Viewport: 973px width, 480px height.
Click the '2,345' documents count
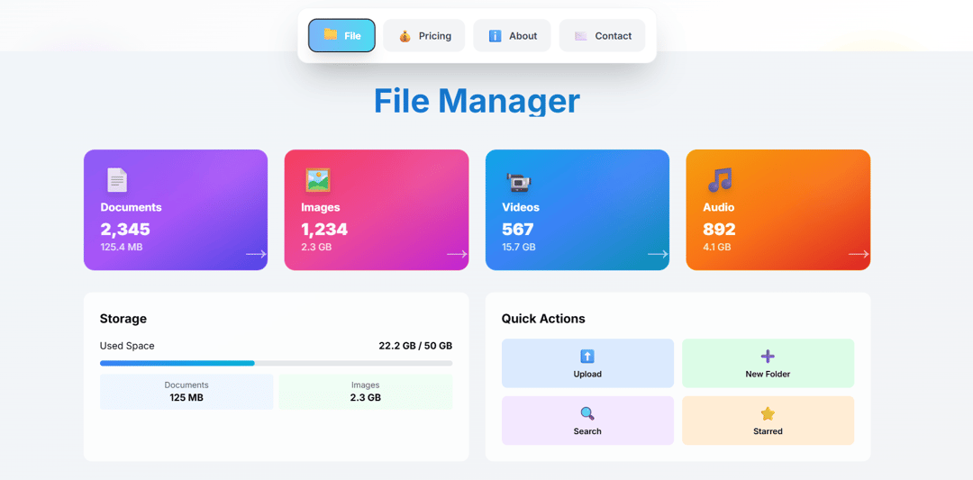125,230
